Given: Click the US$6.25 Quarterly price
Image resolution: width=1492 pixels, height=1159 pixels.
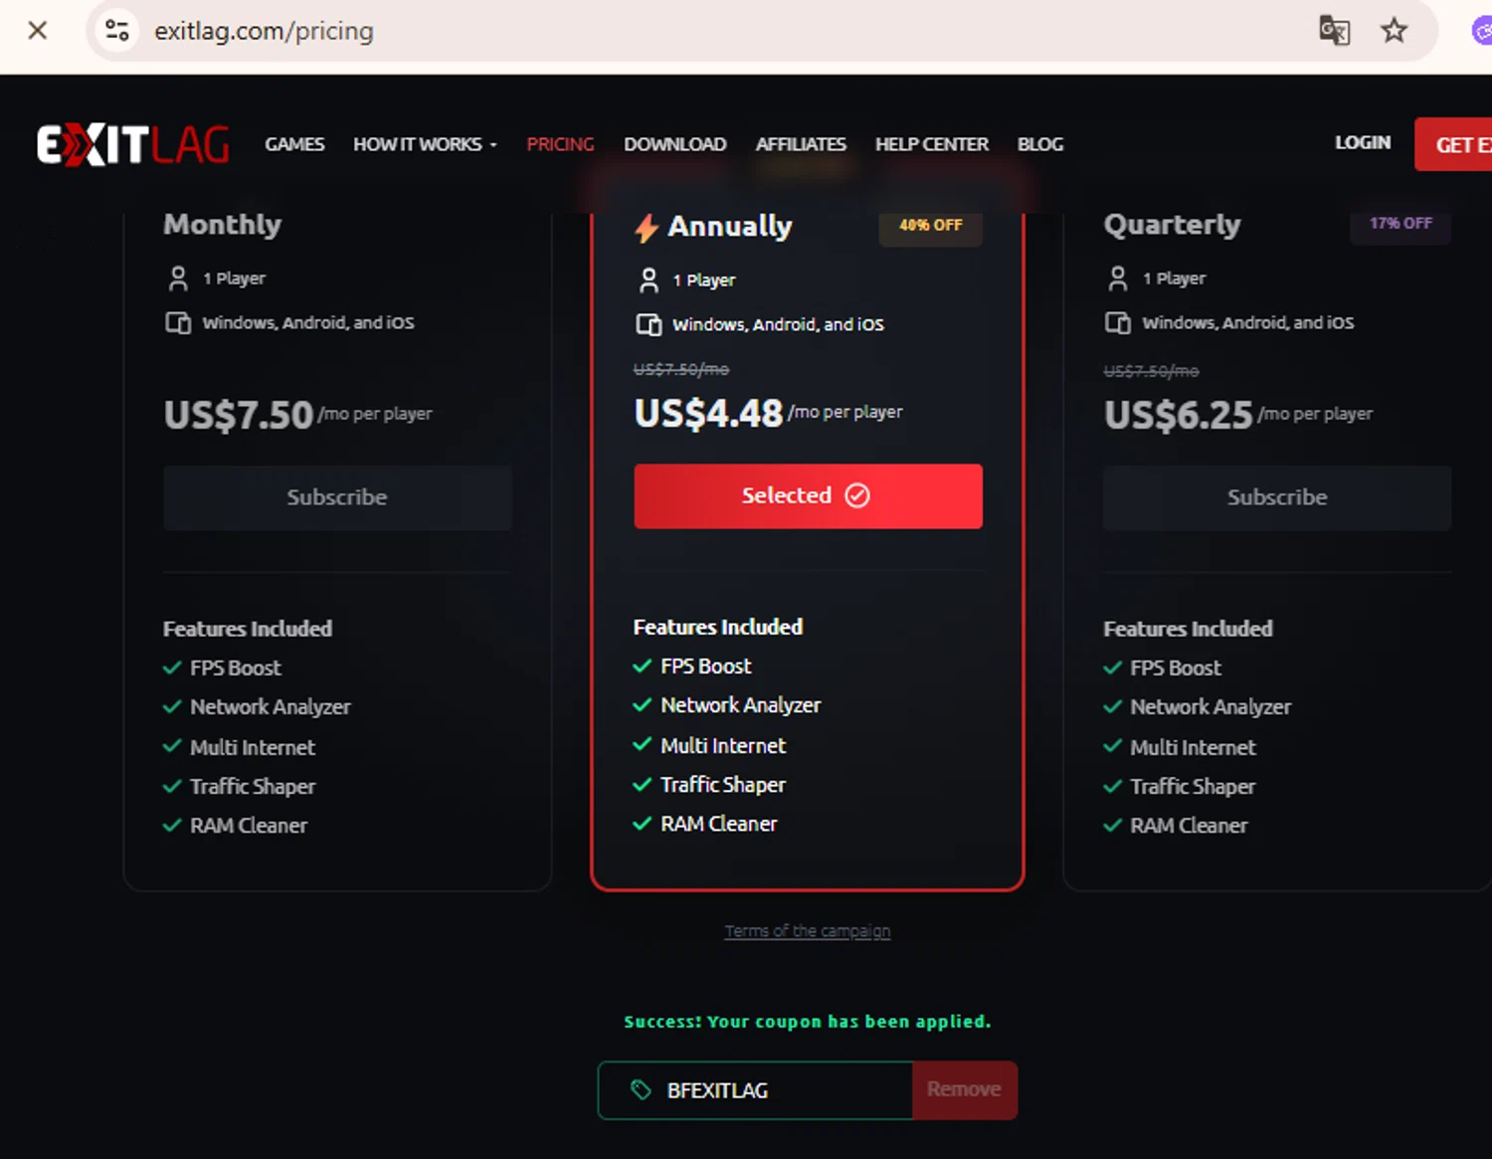Looking at the screenshot, I should [x=1179, y=415].
